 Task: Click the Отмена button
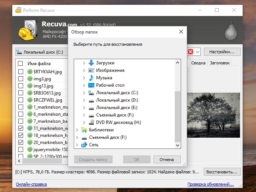pyautogui.click(x=167, y=159)
